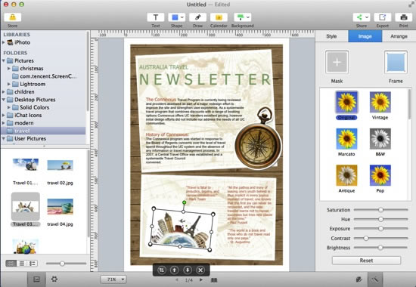416x287 pixels.
Task: Click the gear settings icon at bottom
Action: [x=54, y=279]
